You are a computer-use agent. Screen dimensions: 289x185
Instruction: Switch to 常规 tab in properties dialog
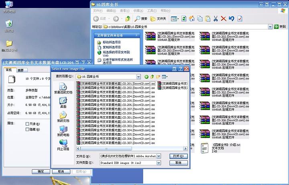click(x=10, y=70)
